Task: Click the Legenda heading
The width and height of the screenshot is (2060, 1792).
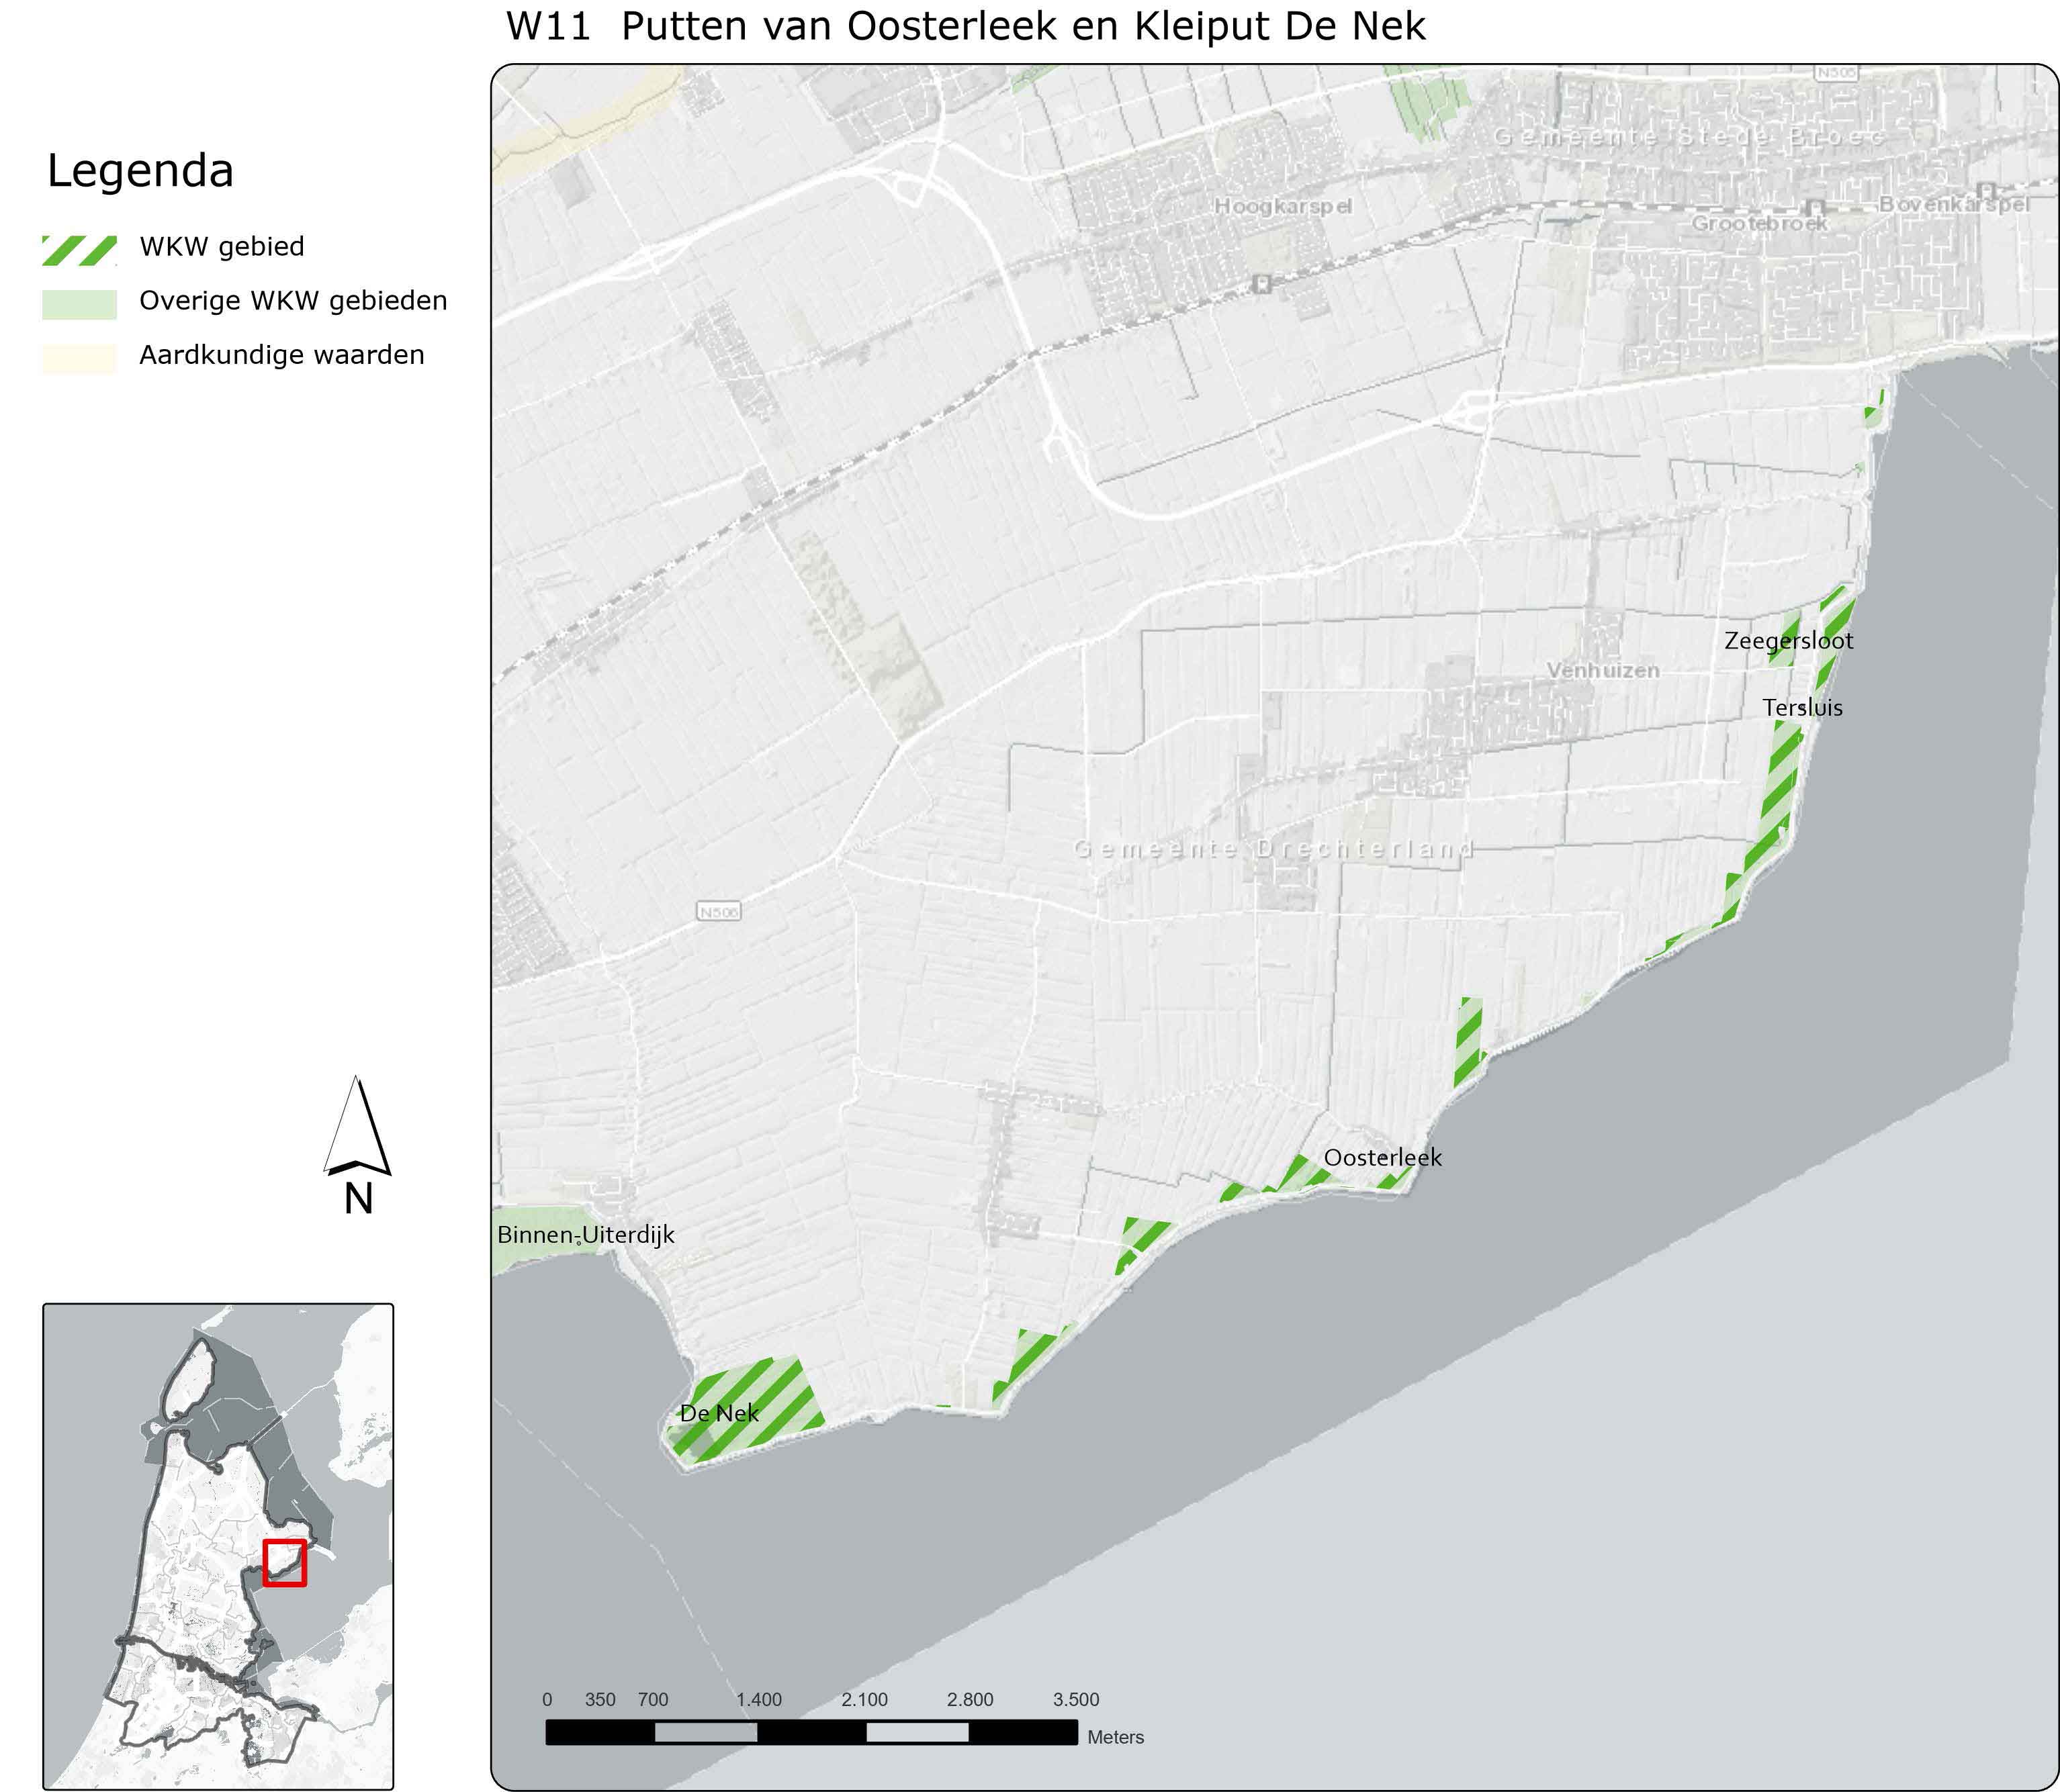Action: tap(140, 171)
